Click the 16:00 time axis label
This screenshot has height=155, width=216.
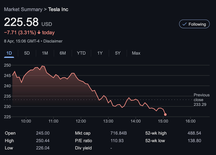[191, 121]
